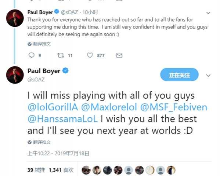View the 39 转推 retweets list
Image resolution: width=220 pixels, height=176 pixels.
[36, 170]
